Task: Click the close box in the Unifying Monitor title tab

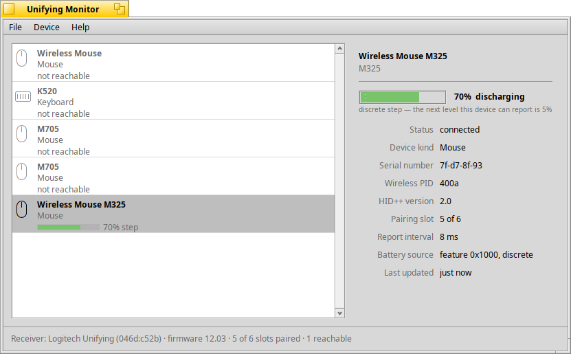Action: 9,9
